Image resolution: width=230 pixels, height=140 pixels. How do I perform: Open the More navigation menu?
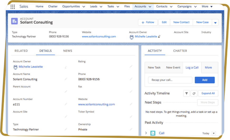(207, 7)
